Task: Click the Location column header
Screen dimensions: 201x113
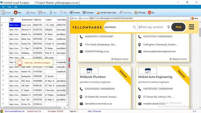Action: (x=50, y=19)
